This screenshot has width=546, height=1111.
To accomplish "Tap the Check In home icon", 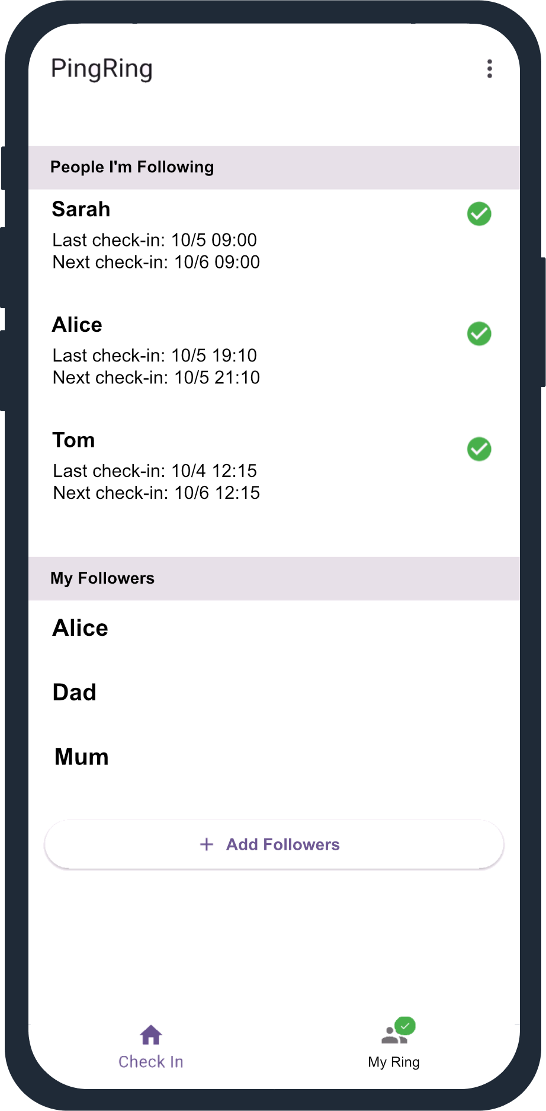I will 151,1035.
